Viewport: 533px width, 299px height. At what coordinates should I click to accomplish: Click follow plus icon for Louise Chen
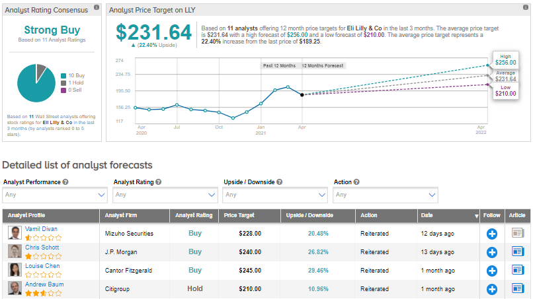(491, 271)
